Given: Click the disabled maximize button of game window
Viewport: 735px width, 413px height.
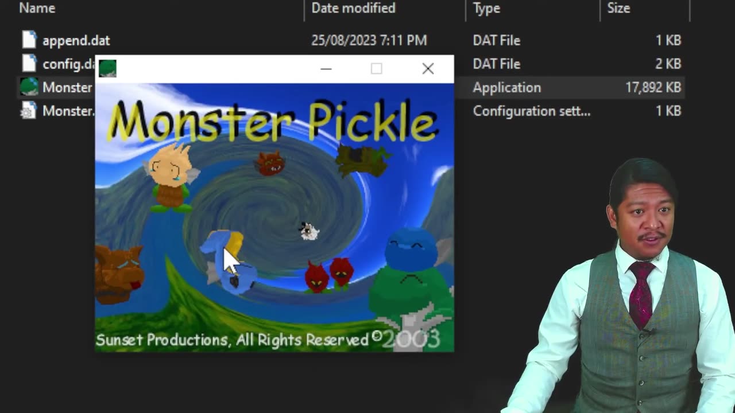Looking at the screenshot, I should coord(376,69).
